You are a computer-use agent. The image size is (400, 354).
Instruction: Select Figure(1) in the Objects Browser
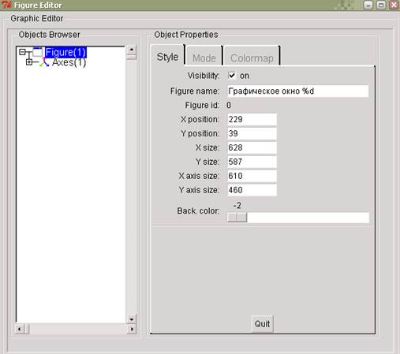(65, 52)
